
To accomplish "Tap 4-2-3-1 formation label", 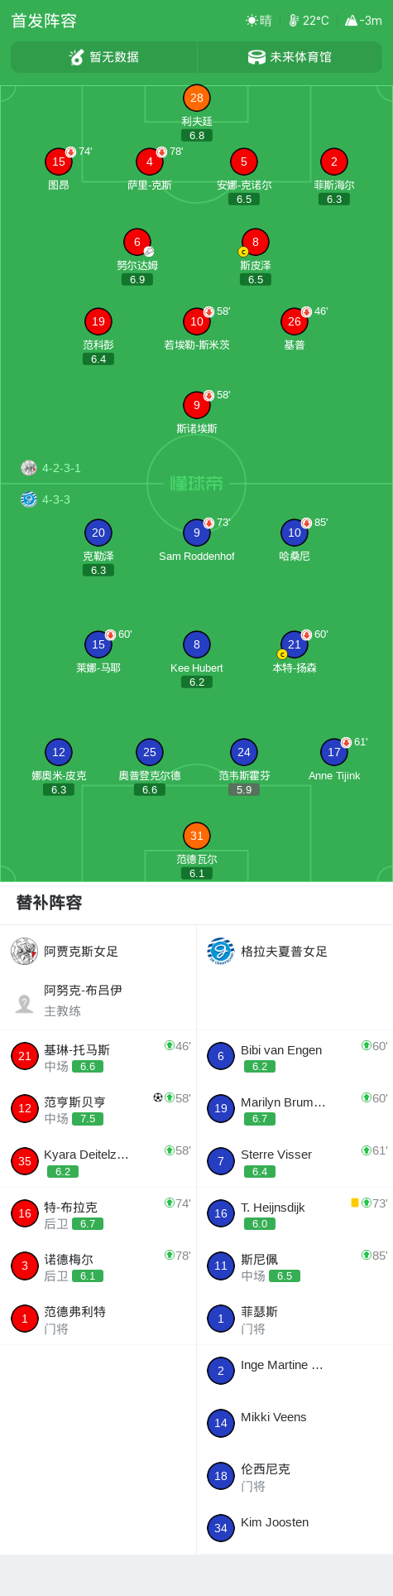I will [x=61, y=468].
